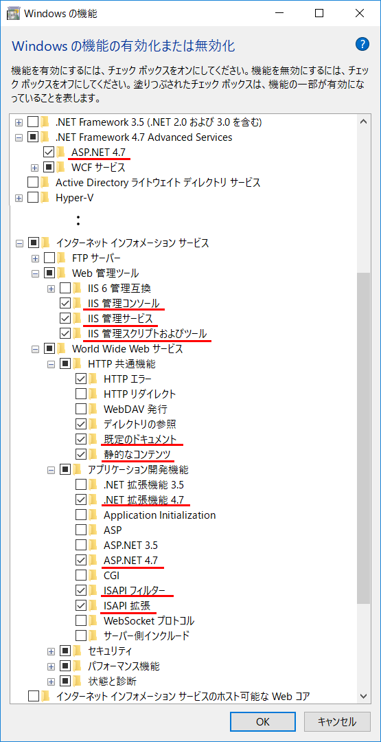Image resolution: width=381 pixels, height=742 pixels.
Task: Toggle the セキュリティ partial-state checkbox
Action: 65,651
